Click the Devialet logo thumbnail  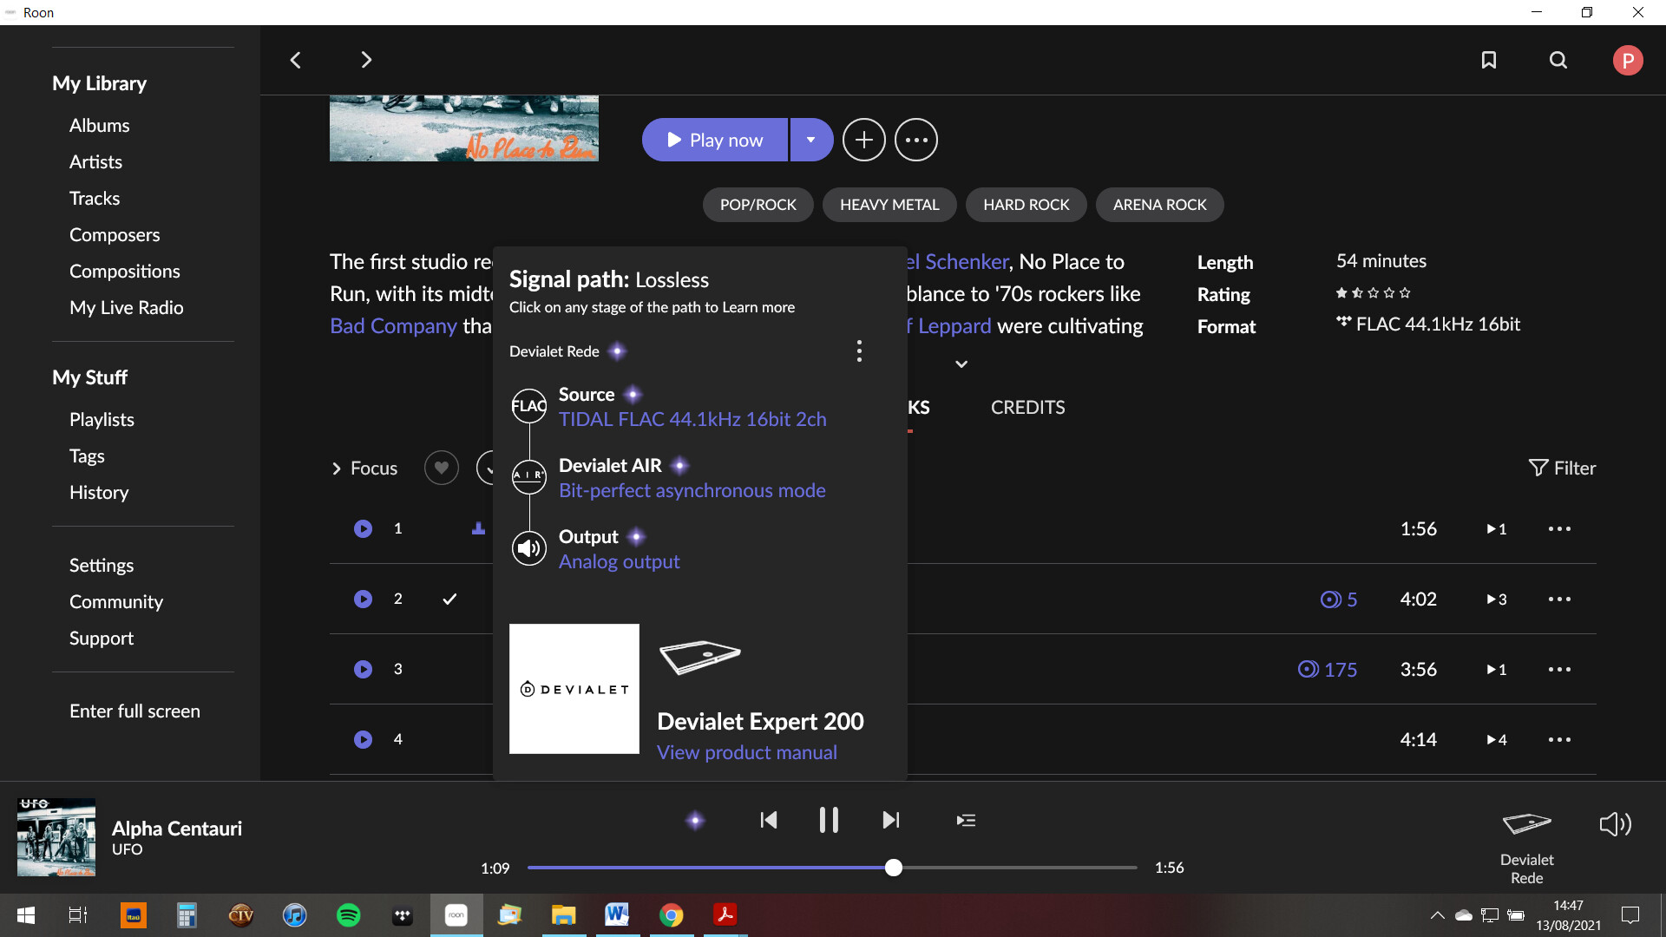coord(574,689)
